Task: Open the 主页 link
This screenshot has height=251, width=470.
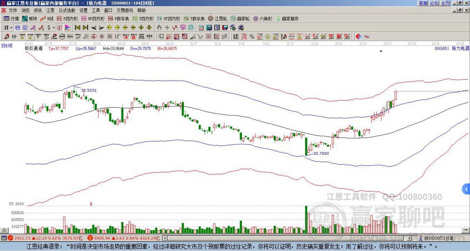Action: click(x=445, y=3)
